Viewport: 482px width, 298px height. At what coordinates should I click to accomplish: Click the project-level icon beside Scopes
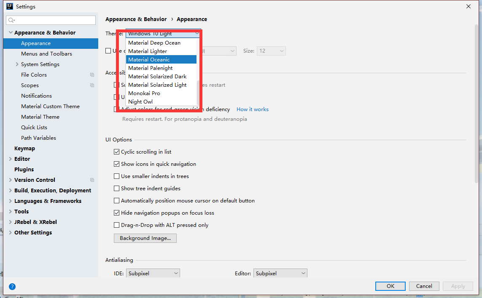coord(92,85)
